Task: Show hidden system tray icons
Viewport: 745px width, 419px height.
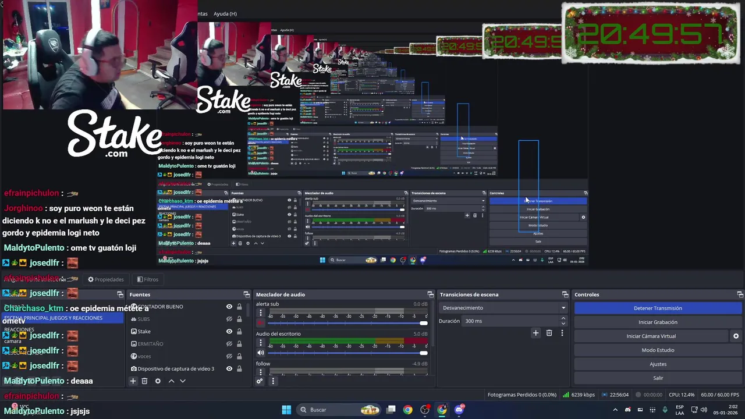Action: 615,410
